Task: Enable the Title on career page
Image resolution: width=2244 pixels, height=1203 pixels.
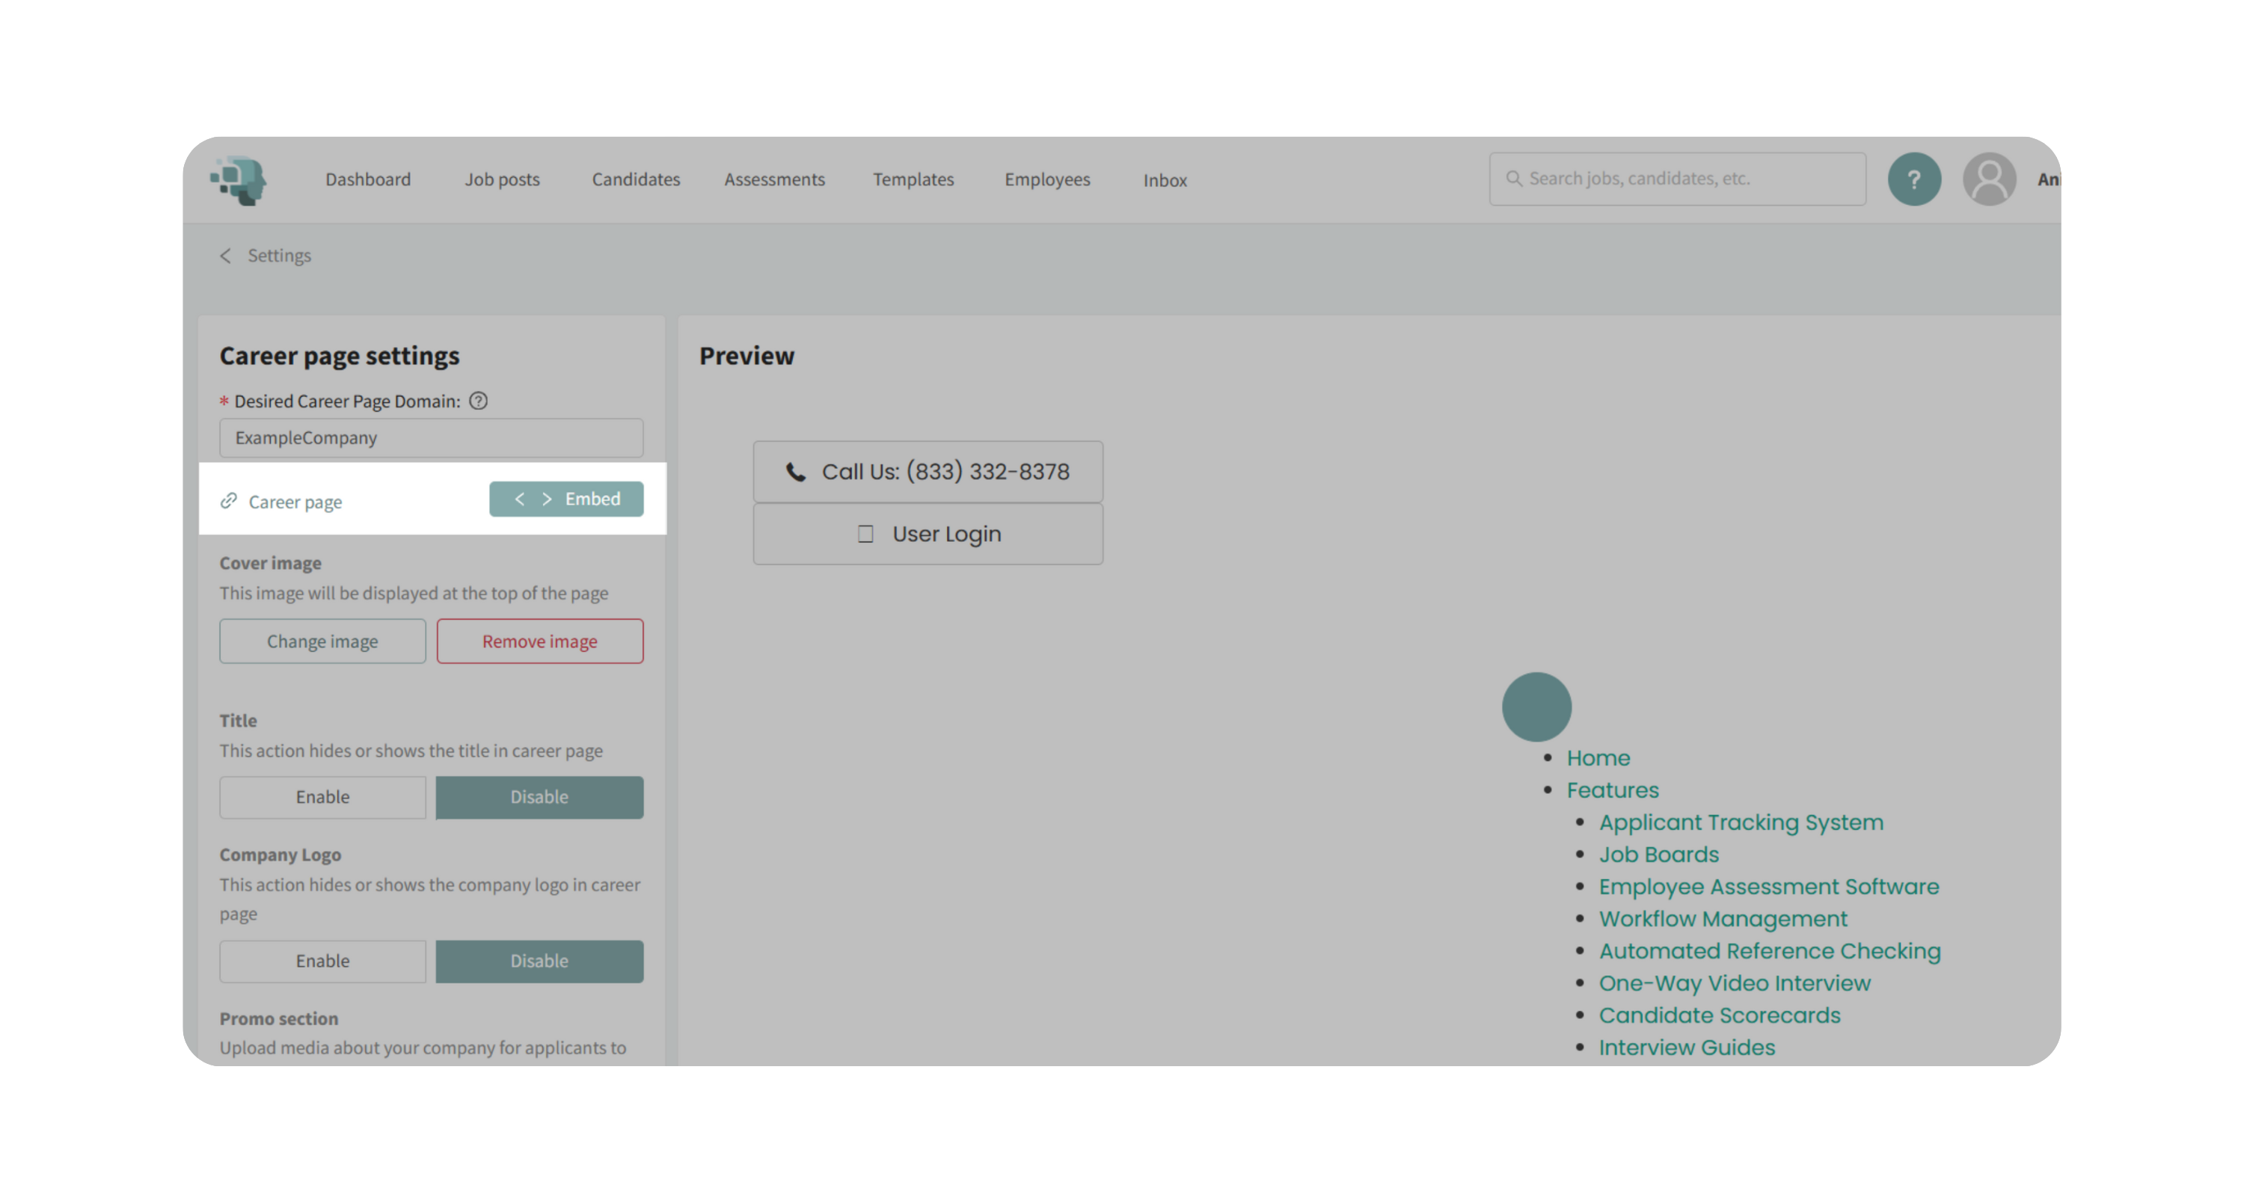Action: coord(322,797)
